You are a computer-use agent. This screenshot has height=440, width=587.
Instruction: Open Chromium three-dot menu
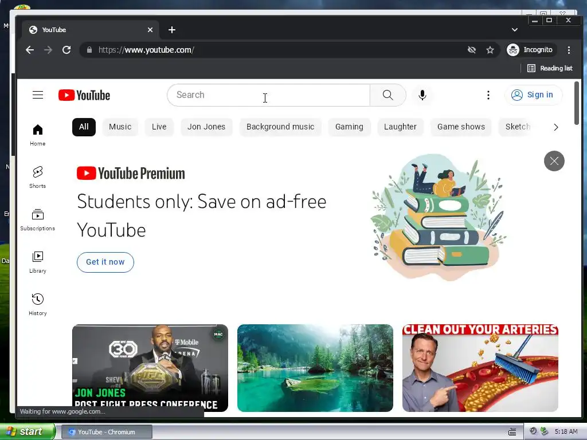(x=569, y=50)
